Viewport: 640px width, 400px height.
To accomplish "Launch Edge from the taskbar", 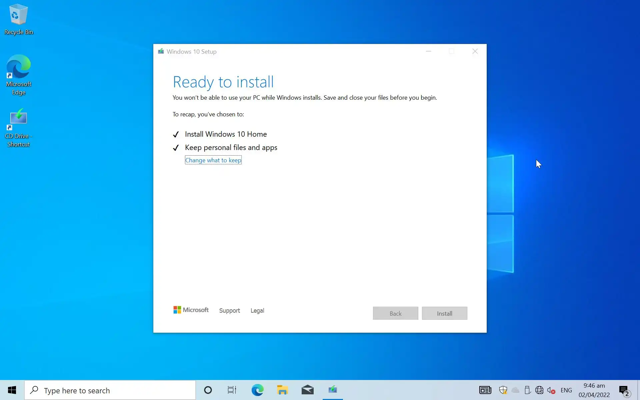I will click(257, 390).
